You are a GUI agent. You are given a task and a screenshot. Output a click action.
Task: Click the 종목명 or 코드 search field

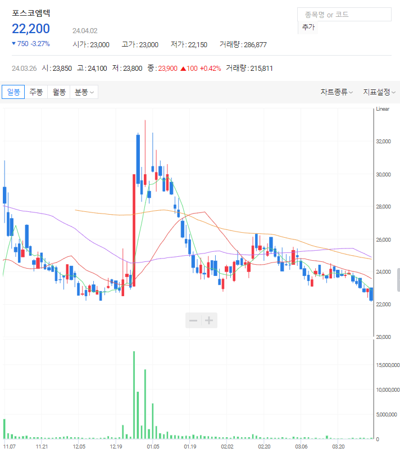(x=344, y=15)
